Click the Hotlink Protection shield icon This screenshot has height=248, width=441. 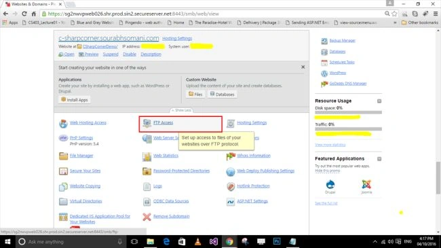click(231, 187)
